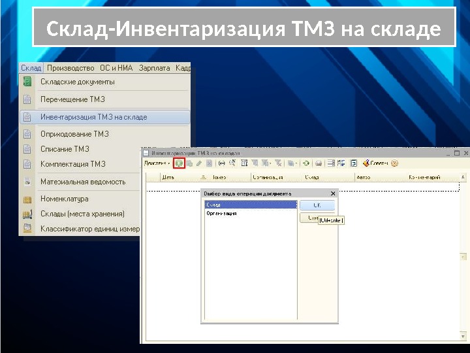Select Номенклатура menu entry
Screen dimensions: 470x353
pyautogui.click(x=80, y=199)
